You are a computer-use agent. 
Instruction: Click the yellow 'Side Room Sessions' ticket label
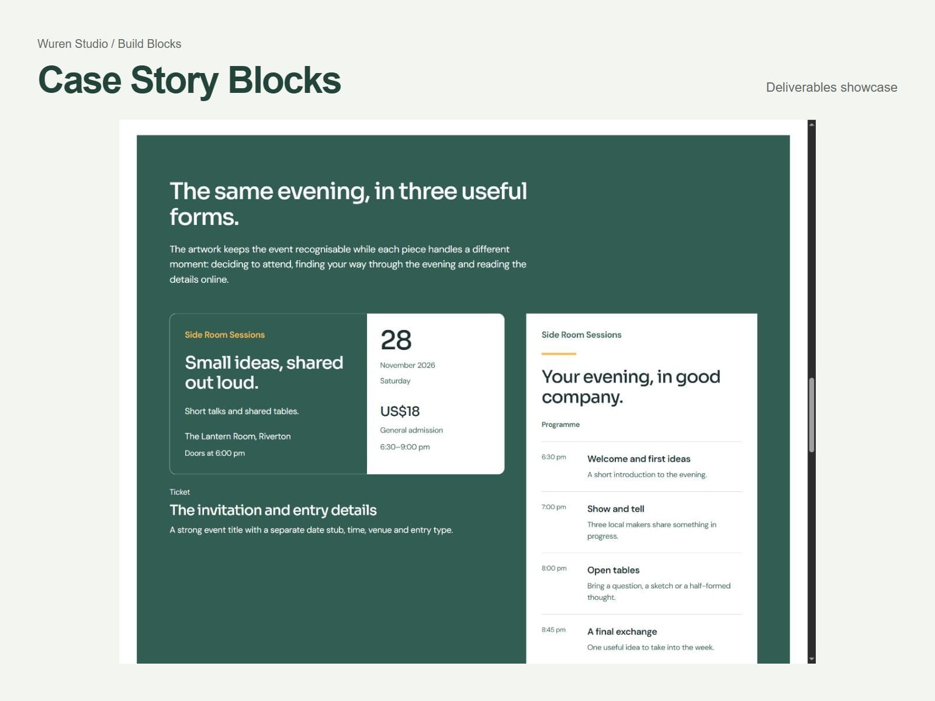click(x=224, y=335)
